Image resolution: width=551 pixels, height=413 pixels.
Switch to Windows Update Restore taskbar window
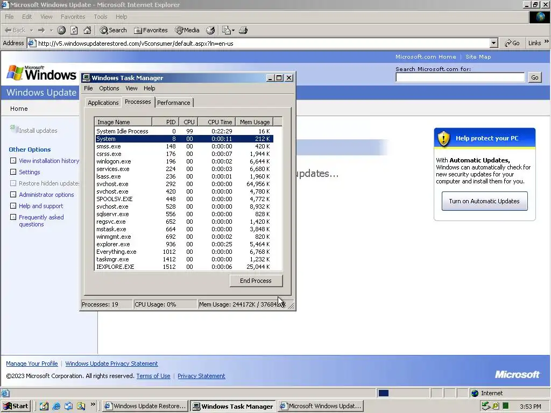pyautogui.click(x=145, y=406)
